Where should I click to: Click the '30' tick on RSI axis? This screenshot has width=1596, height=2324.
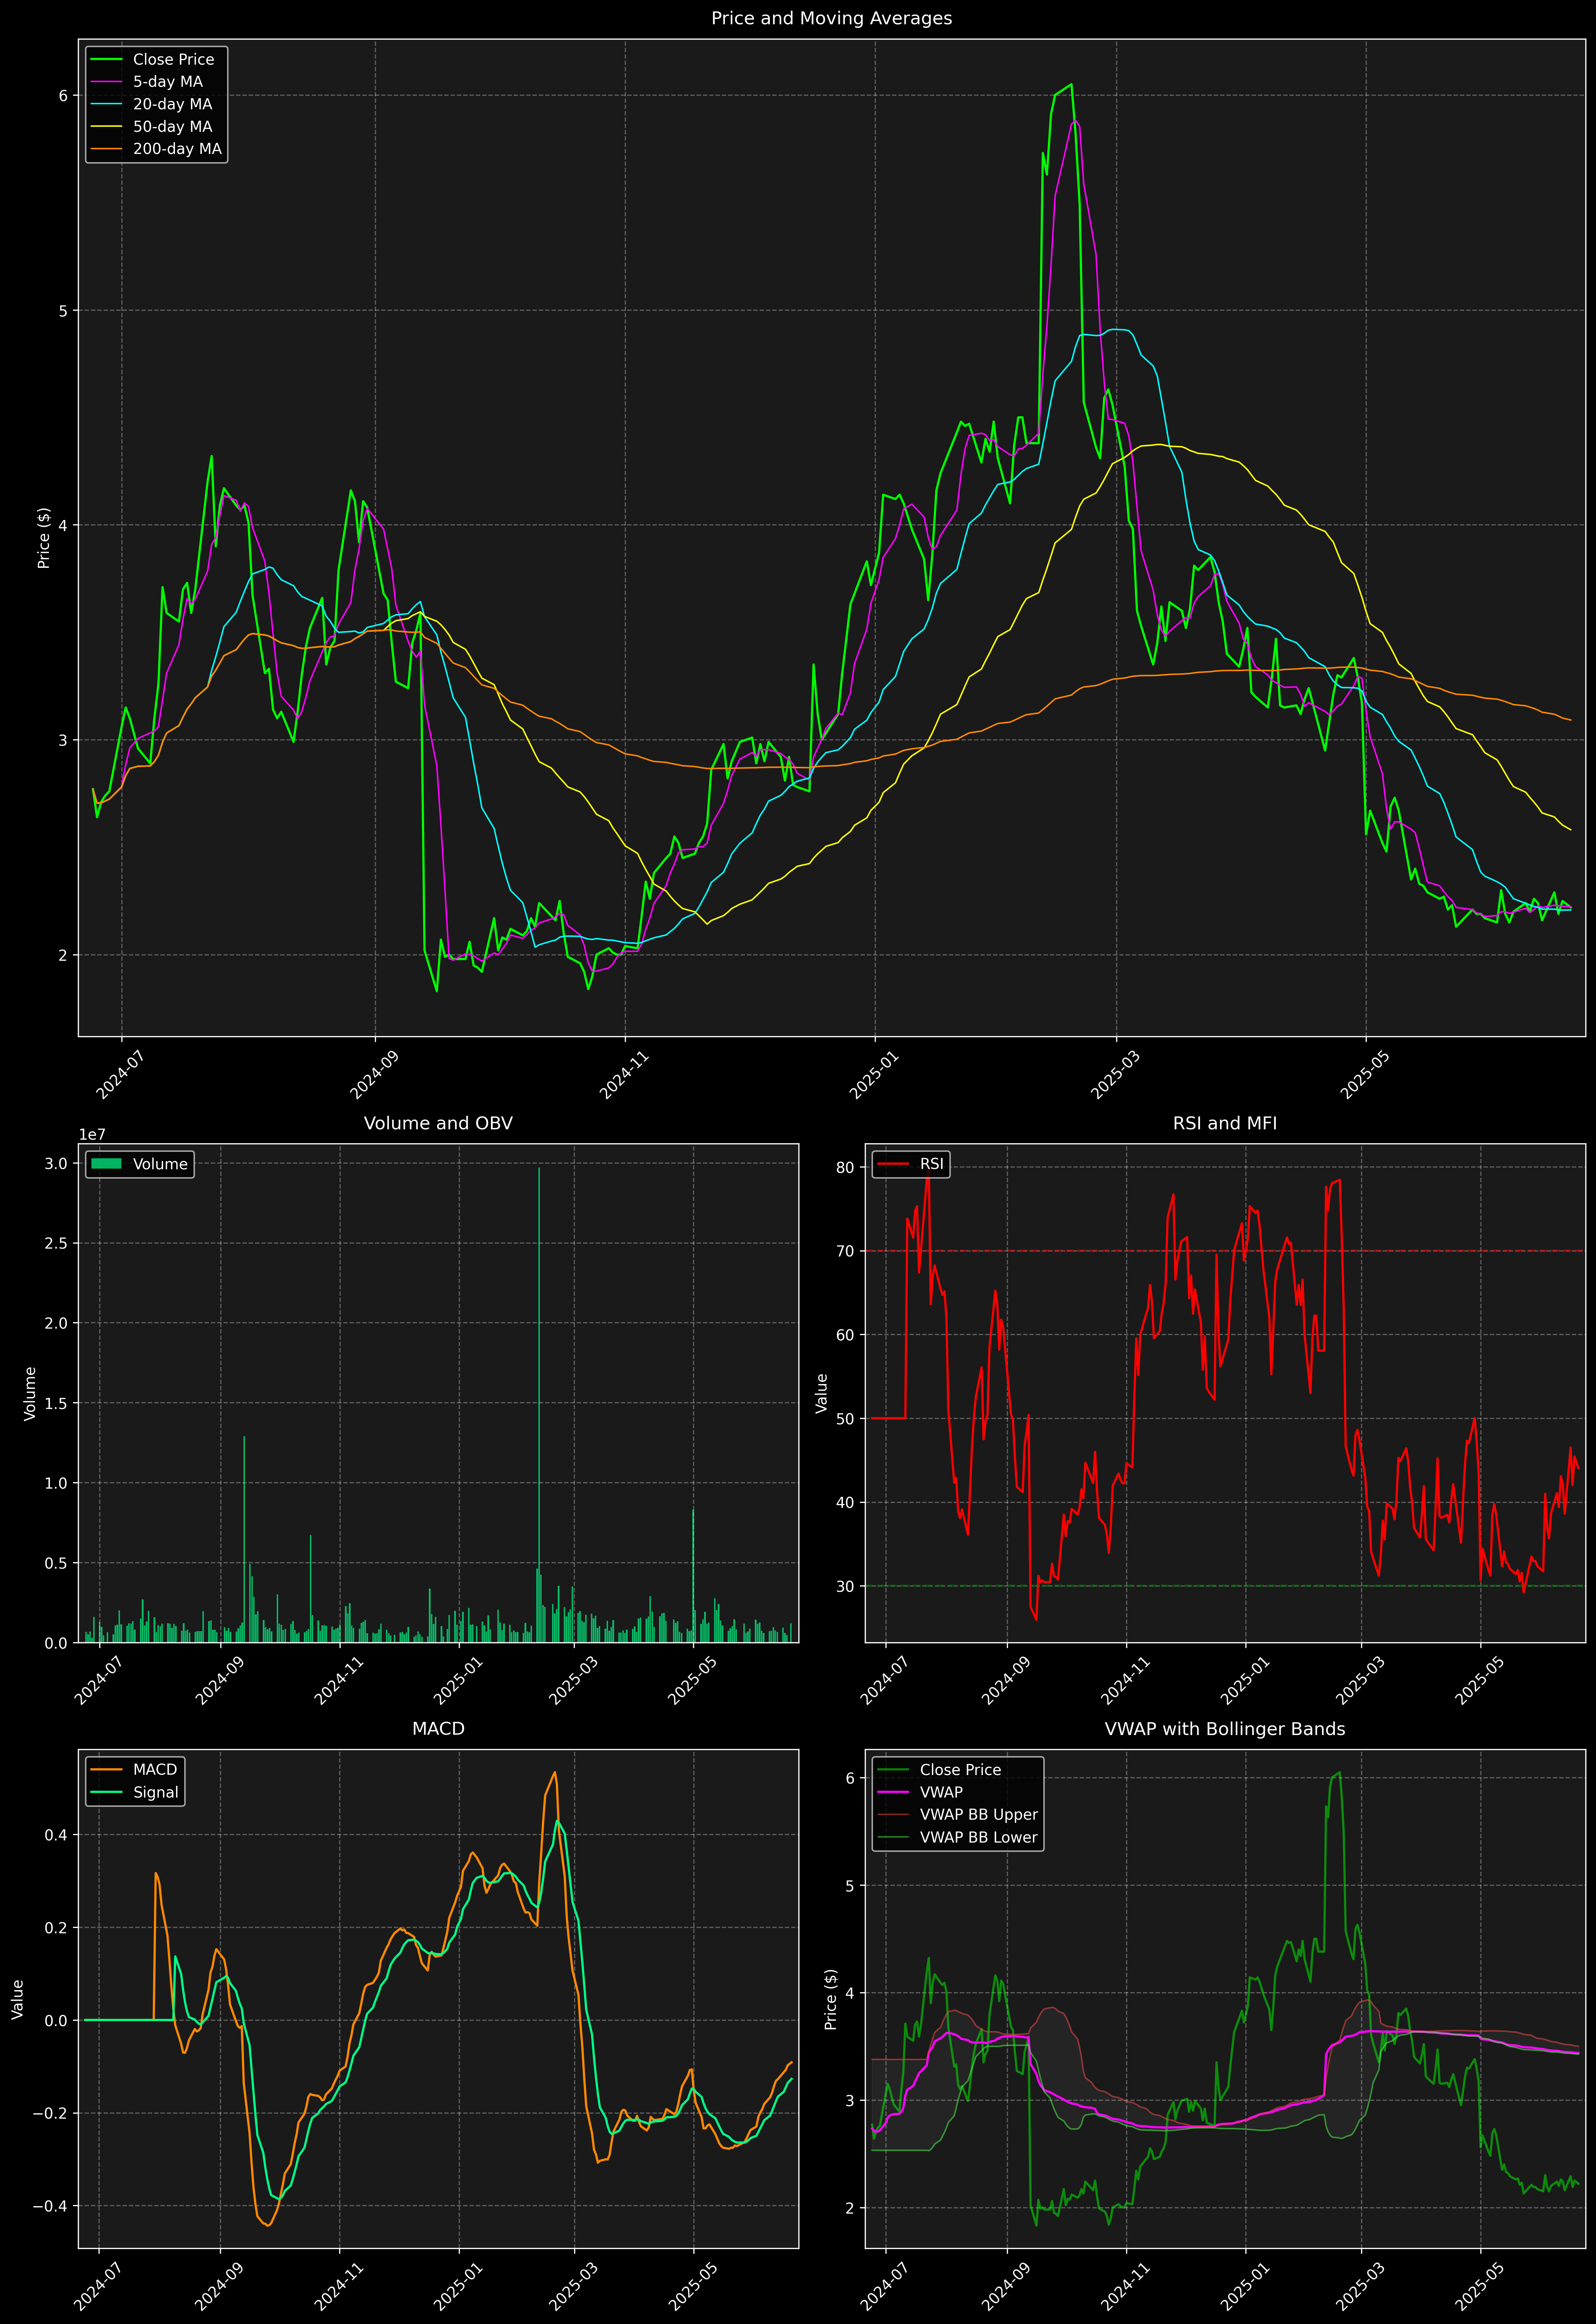pos(846,1587)
